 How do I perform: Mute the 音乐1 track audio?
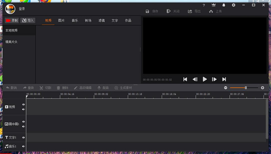[23, 147]
